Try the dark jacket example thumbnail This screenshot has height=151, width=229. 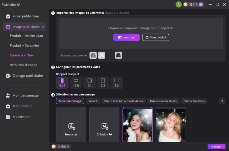119,55
